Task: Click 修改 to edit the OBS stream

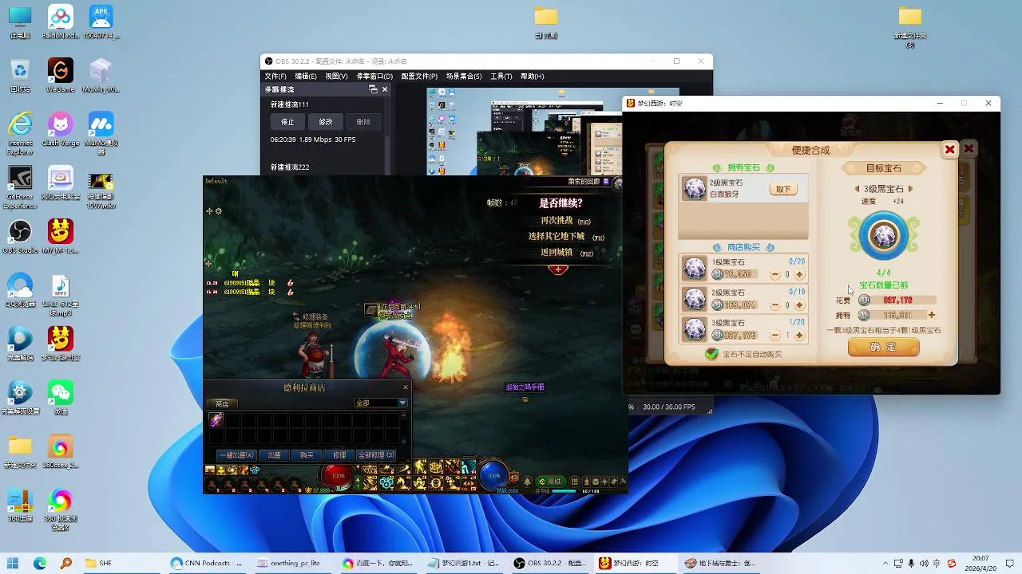Action: tap(326, 122)
